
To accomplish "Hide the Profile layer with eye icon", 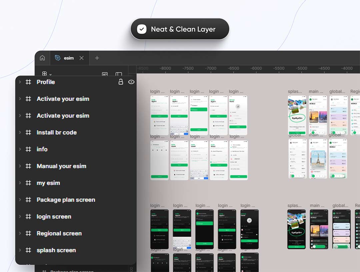I will (131, 82).
